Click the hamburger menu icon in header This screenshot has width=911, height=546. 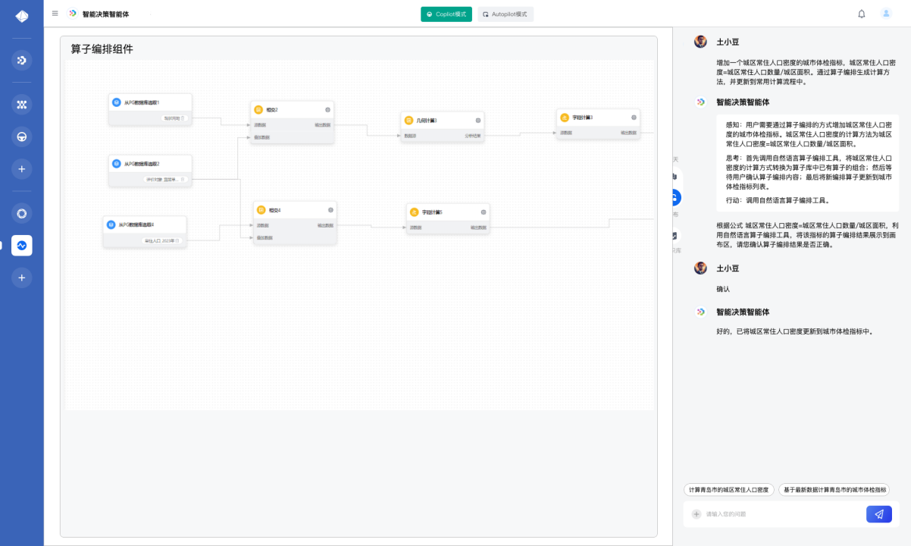click(x=55, y=14)
